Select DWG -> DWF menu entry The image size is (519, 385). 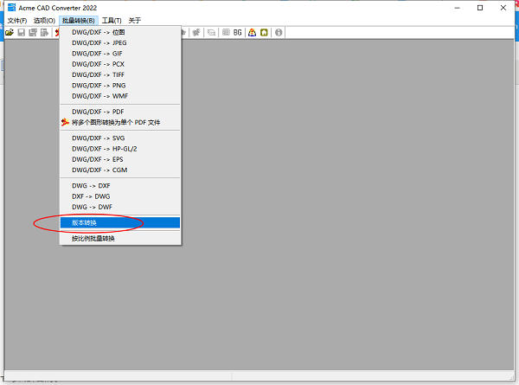point(120,207)
